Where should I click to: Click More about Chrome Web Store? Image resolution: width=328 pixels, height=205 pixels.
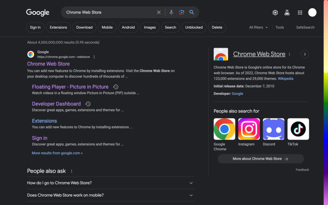(261, 159)
